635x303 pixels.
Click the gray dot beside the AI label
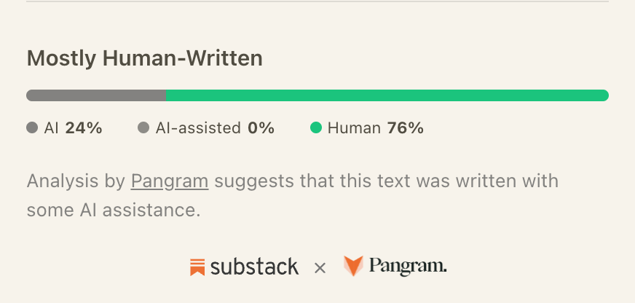[32, 127]
